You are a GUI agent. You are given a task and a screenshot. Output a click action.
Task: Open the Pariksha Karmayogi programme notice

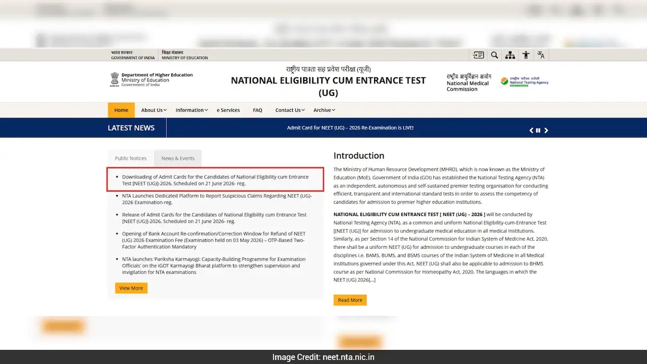[214, 265]
